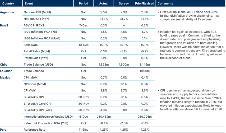Click Mexico's CPI (MoM) event
This screenshot has width=226, height=133.
31,77
